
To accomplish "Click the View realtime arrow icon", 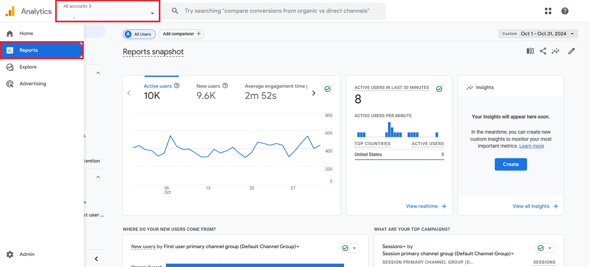I will pyautogui.click(x=444, y=206).
